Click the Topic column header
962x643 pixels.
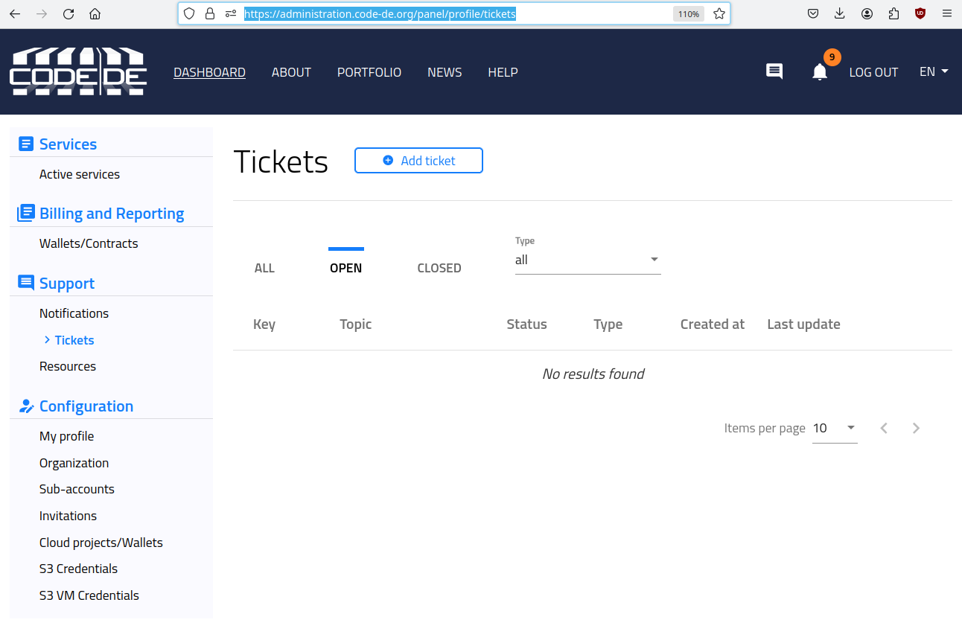point(355,324)
